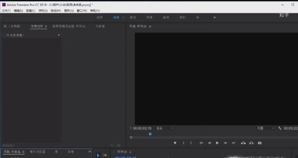Switch to 音频剪辑混合器 panel tab
This screenshot has width=298, height=158.
tap(69, 26)
